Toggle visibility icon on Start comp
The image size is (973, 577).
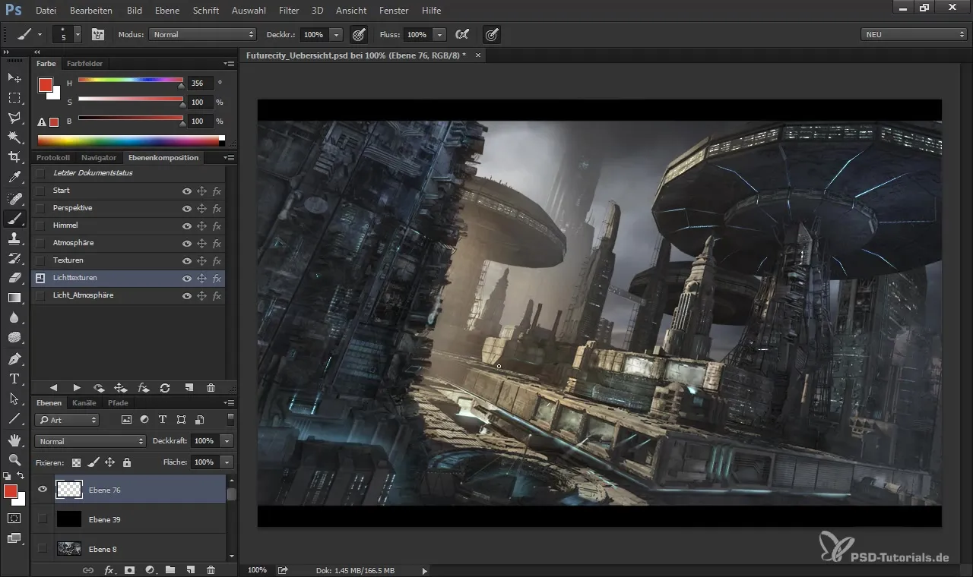(186, 191)
